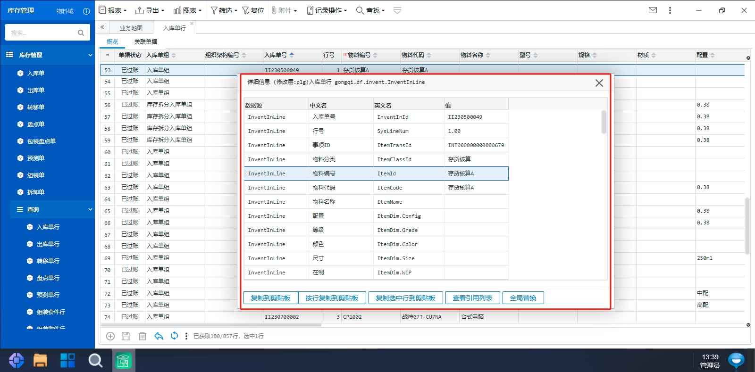This screenshot has width=755, height=372.
Task: Open the 预测单 sidebar item
Action: coord(36,158)
